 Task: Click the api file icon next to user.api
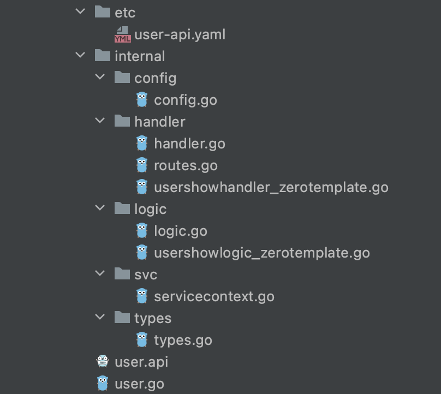(102, 361)
